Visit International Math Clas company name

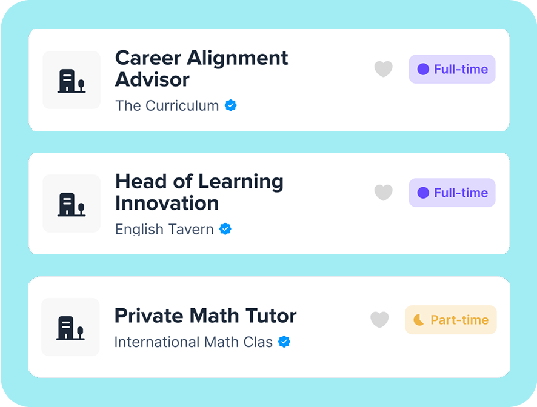coord(193,342)
